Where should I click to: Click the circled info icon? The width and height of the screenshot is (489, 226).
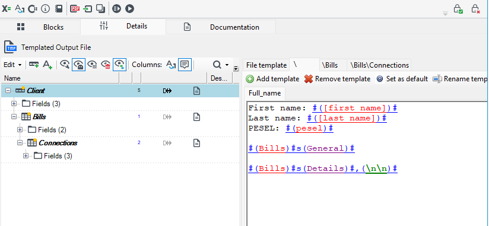tap(46, 9)
